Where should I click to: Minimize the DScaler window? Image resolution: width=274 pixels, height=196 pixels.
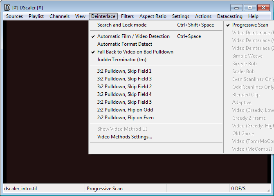237,8
